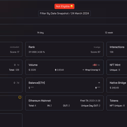Click the Ethereum logo beside the hidden balance
The height and width of the screenshot is (127, 127).
96,88
